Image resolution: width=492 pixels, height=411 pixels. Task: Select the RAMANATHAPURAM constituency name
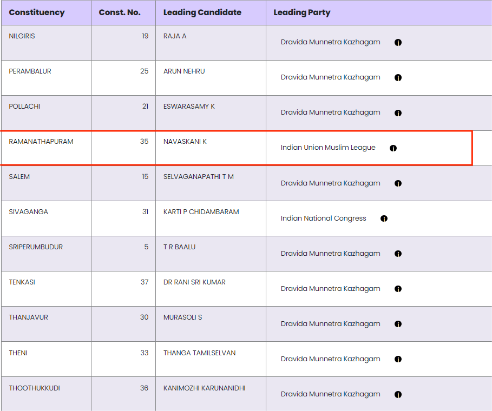tap(41, 142)
